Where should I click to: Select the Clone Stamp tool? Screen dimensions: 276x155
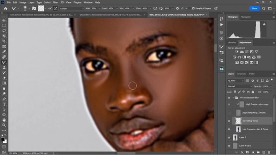[x=4, y=68]
